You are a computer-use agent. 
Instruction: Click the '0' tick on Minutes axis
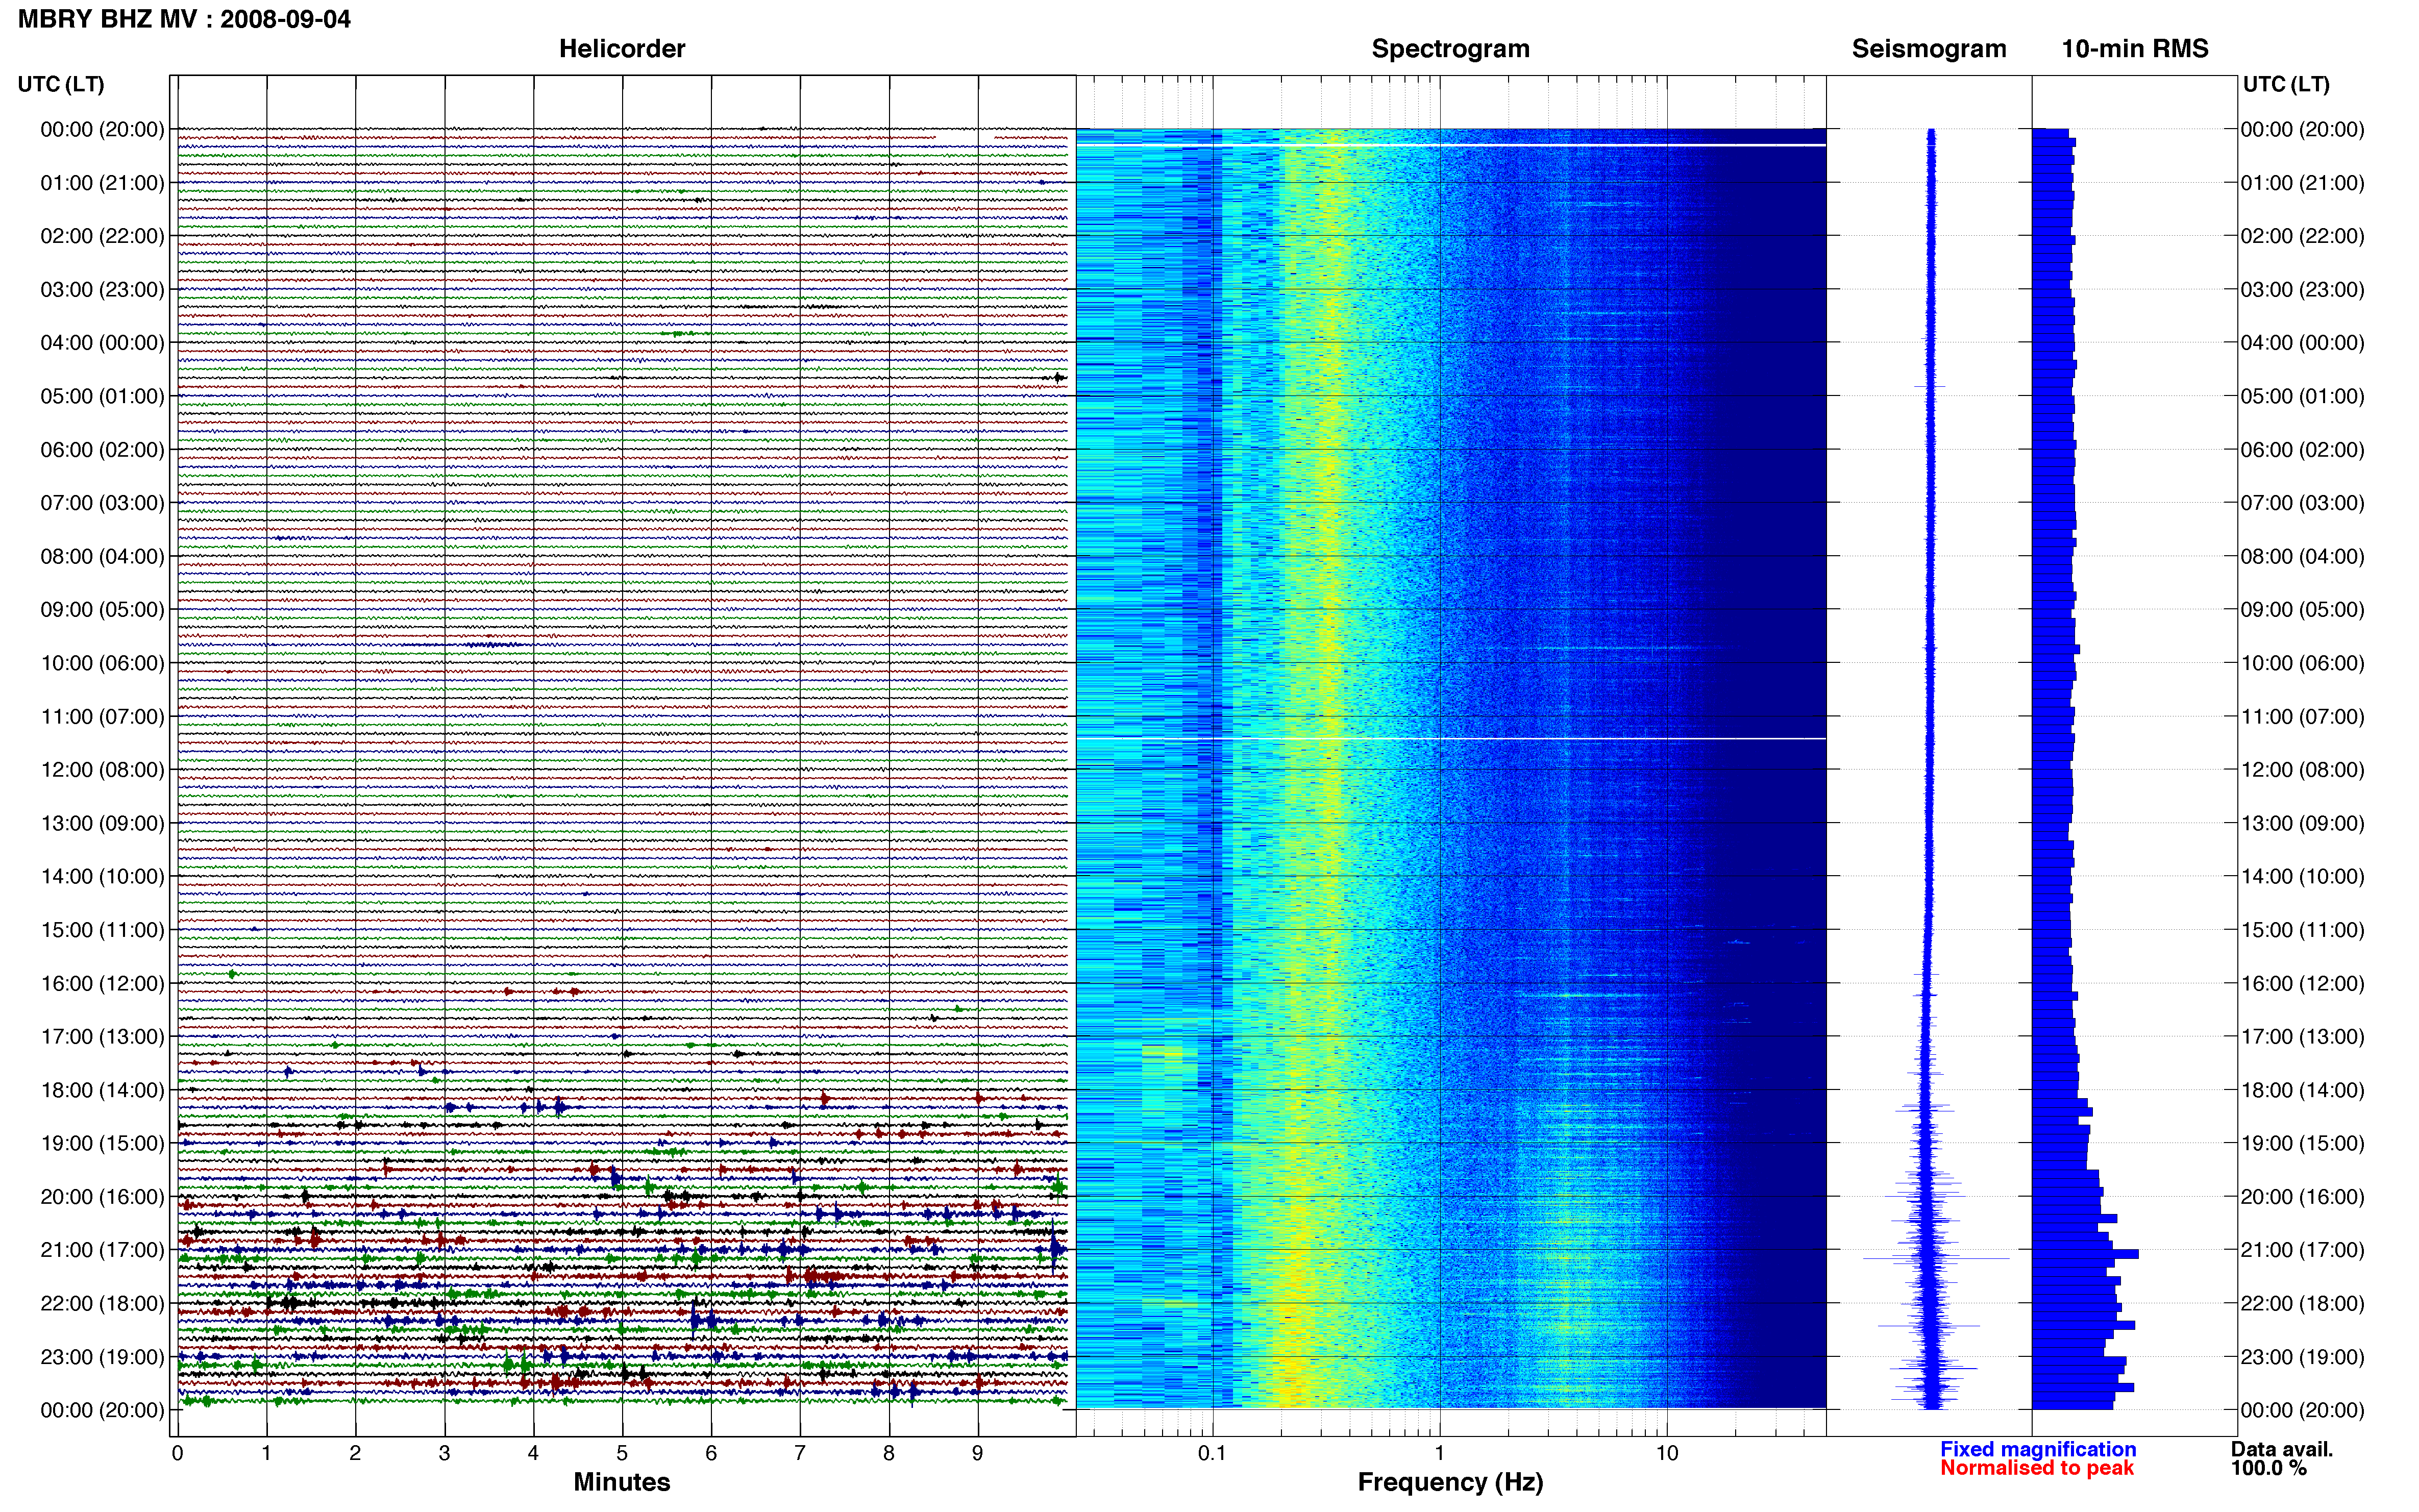177,1454
